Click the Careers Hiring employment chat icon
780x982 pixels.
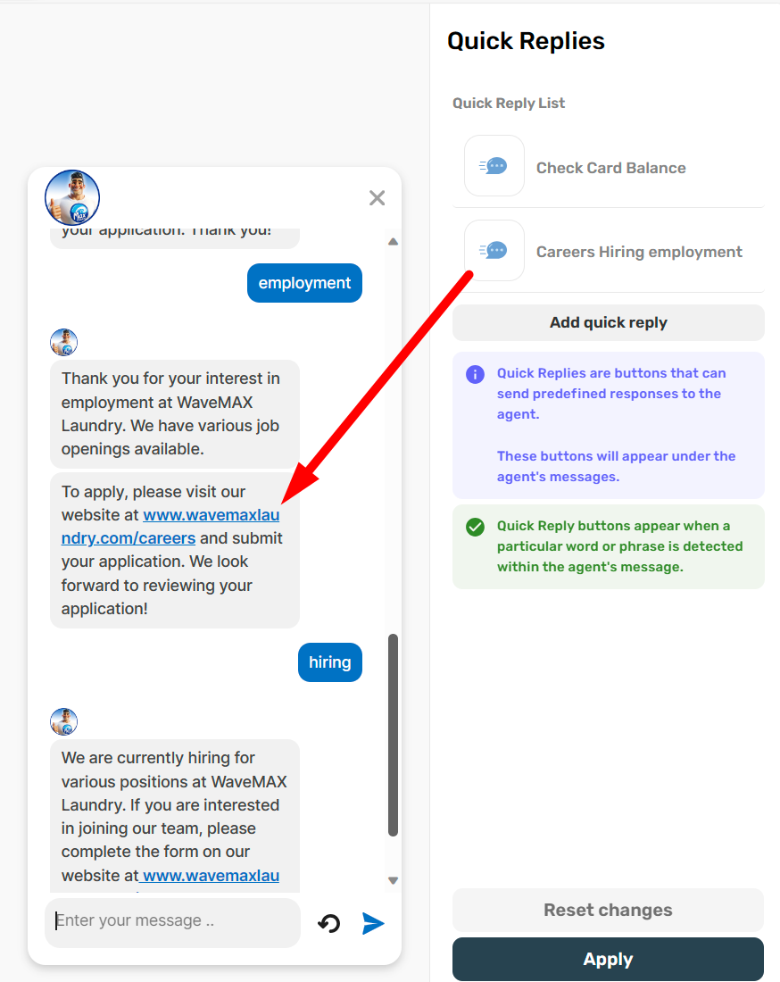(x=494, y=251)
